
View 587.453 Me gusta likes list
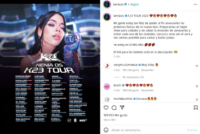click(x=115, y=115)
